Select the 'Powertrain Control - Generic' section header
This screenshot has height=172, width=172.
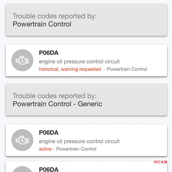87,99
